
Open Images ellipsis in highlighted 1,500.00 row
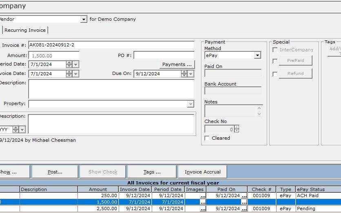[x=202, y=202]
